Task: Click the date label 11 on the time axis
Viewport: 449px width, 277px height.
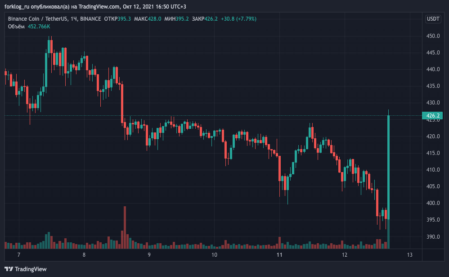Action: (x=279, y=254)
